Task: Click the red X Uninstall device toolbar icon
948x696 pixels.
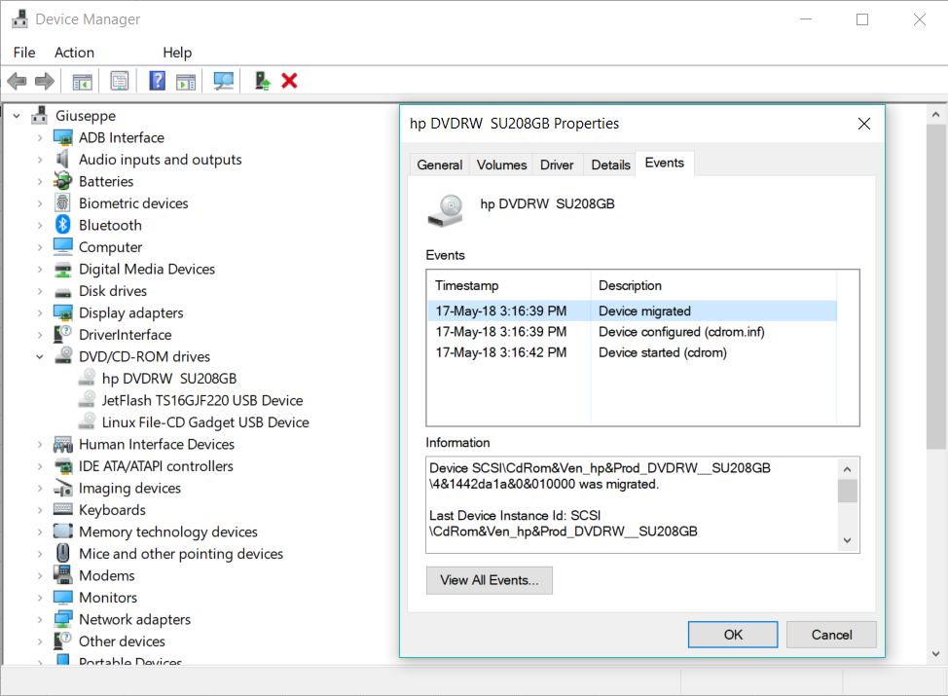Action: click(x=289, y=80)
